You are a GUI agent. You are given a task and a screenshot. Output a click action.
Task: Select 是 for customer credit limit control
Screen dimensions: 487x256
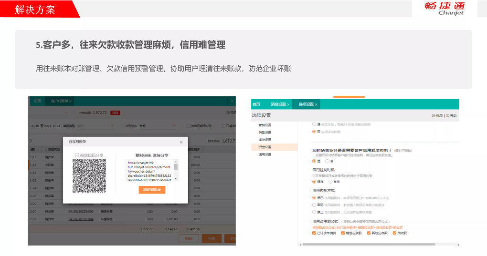click(x=314, y=161)
